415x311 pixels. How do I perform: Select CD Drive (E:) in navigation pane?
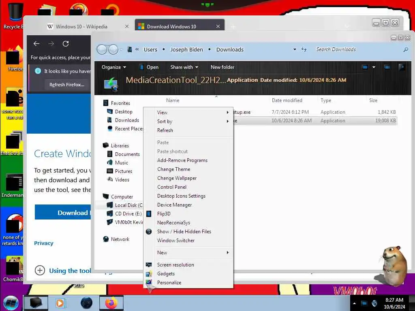point(125,214)
